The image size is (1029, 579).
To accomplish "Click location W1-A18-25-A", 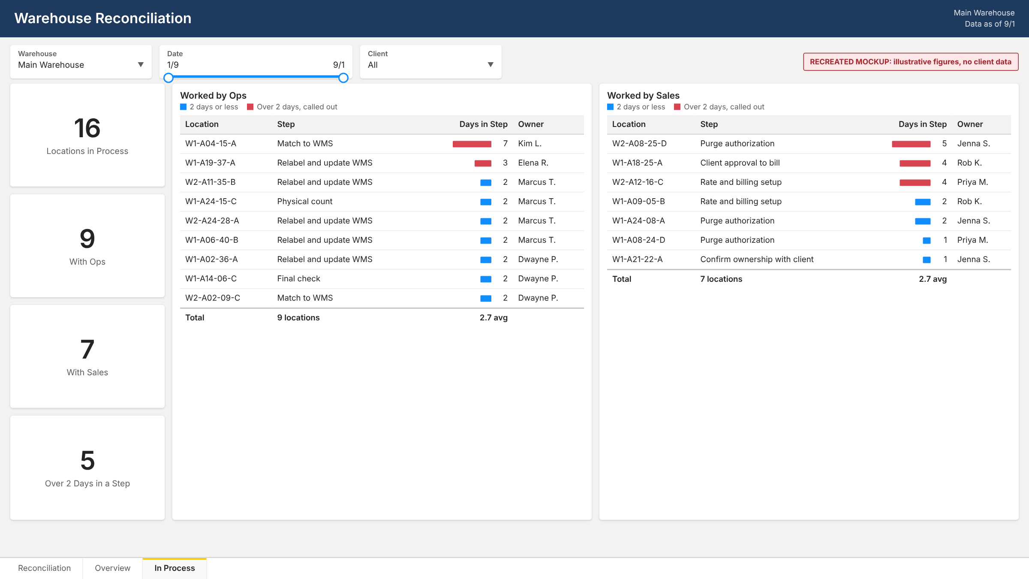I will [x=637, y=163].
